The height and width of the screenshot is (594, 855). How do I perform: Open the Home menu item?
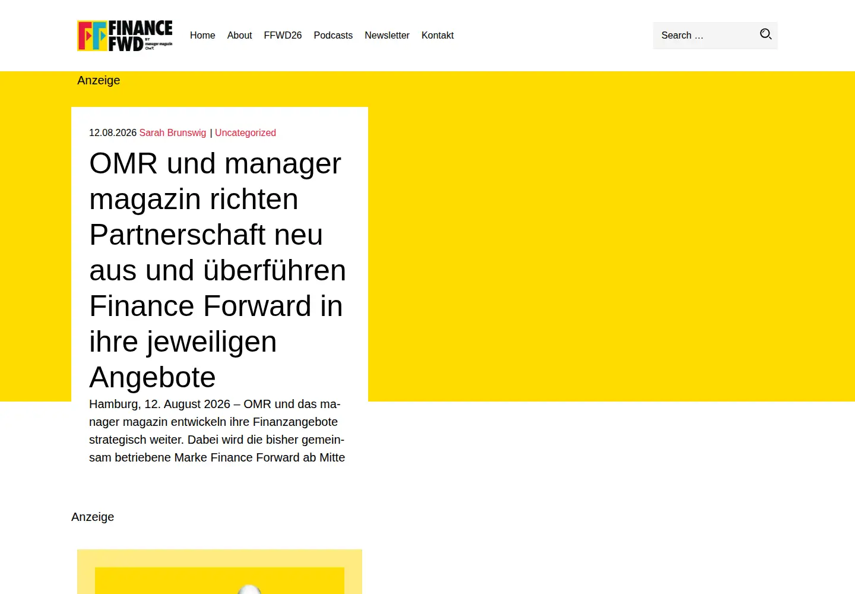coord(202,36)
